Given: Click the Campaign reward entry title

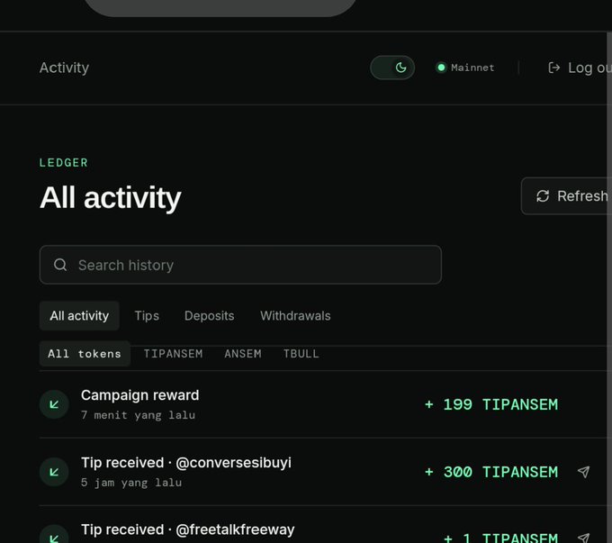Looking at the screenshot, I should pyautogui.click(x=140, y=395).
